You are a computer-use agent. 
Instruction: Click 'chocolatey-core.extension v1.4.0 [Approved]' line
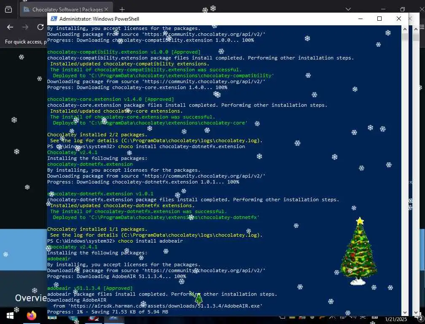(x=110, y=99)
